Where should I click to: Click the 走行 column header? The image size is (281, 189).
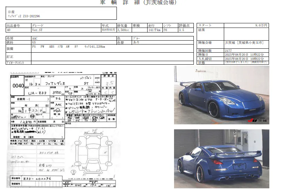coord(151,25)
